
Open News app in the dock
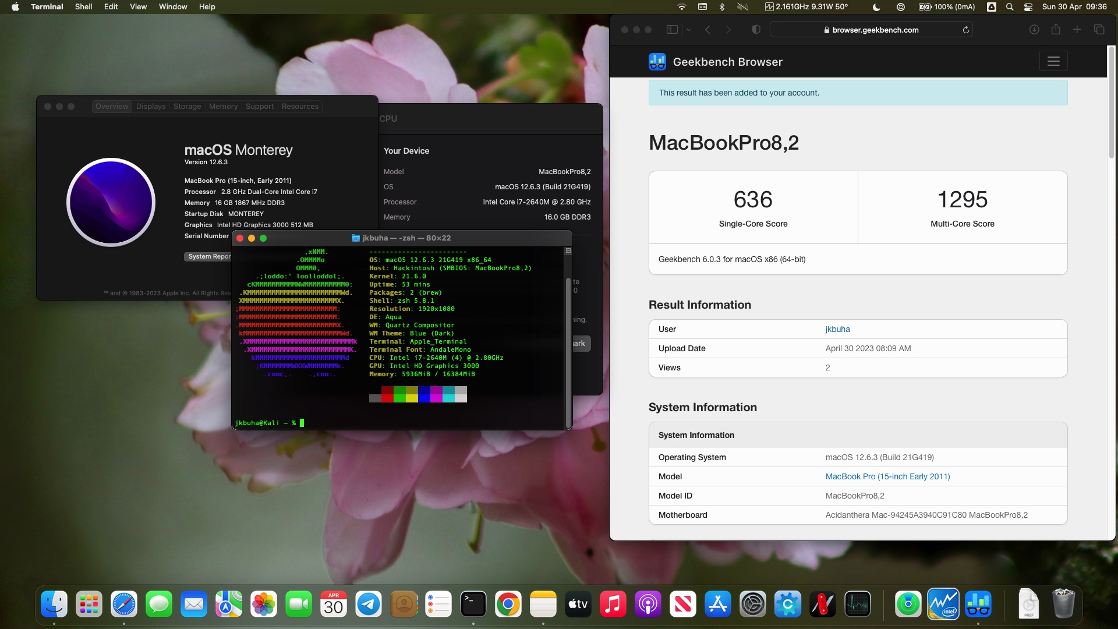[683, 605]
